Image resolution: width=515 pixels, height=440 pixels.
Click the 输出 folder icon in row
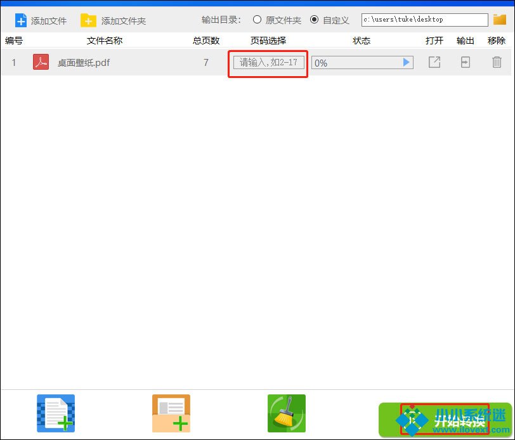[x=466, y=62]
